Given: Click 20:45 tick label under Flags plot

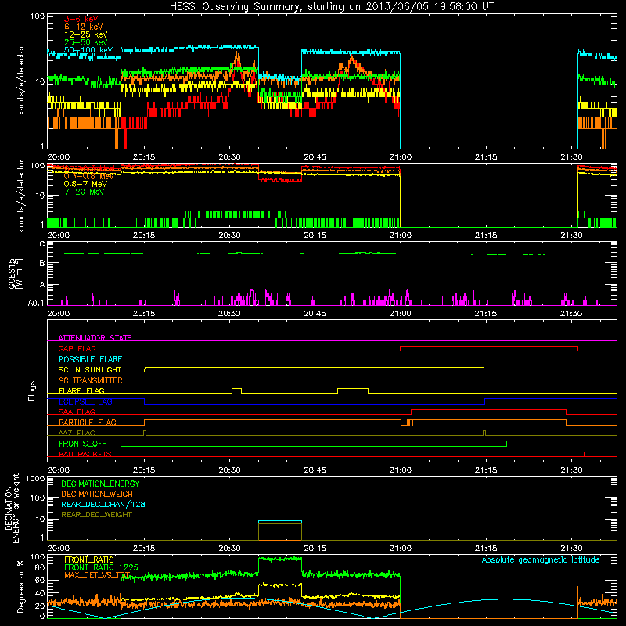Looking at the screenshot, I should tap(315, 470).
